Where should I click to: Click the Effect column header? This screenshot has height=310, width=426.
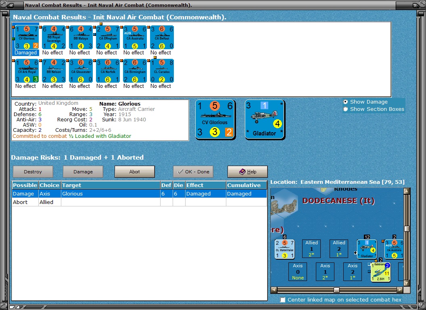(x=206, y=185)
